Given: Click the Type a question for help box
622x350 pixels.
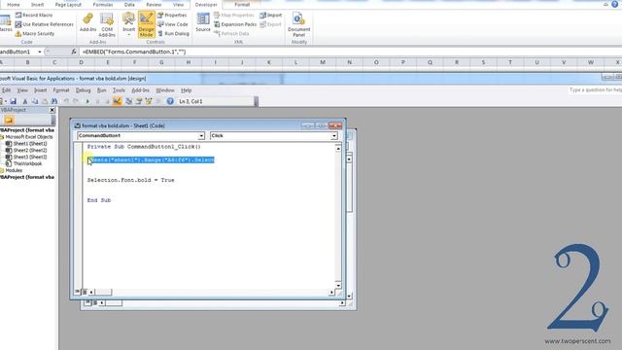Looking at the screenshot, I should pyautogui.click(x=595, y=90).
